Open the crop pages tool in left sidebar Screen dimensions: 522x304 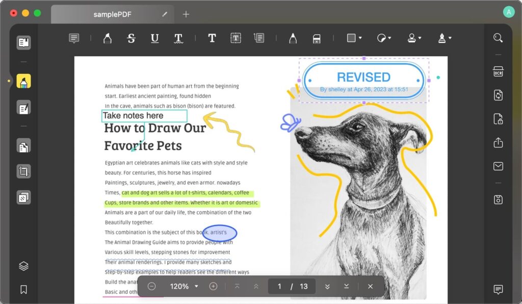[23, 171]
